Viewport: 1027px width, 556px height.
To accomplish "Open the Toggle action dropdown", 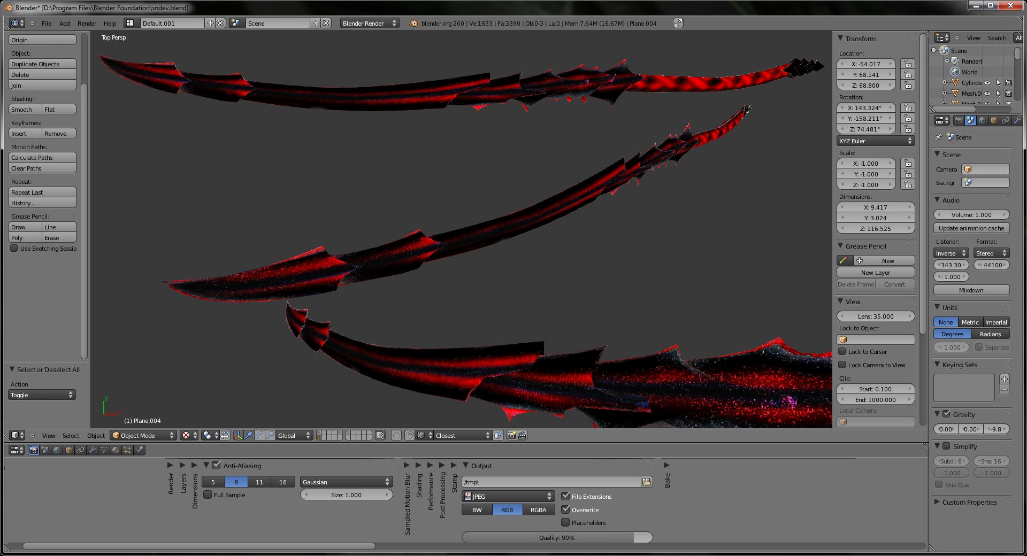I will (42, 395).
